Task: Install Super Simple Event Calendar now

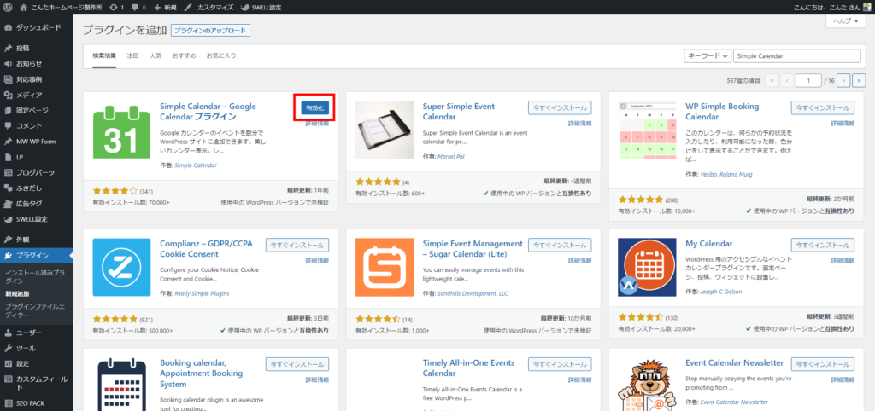Action: [560, 108]
